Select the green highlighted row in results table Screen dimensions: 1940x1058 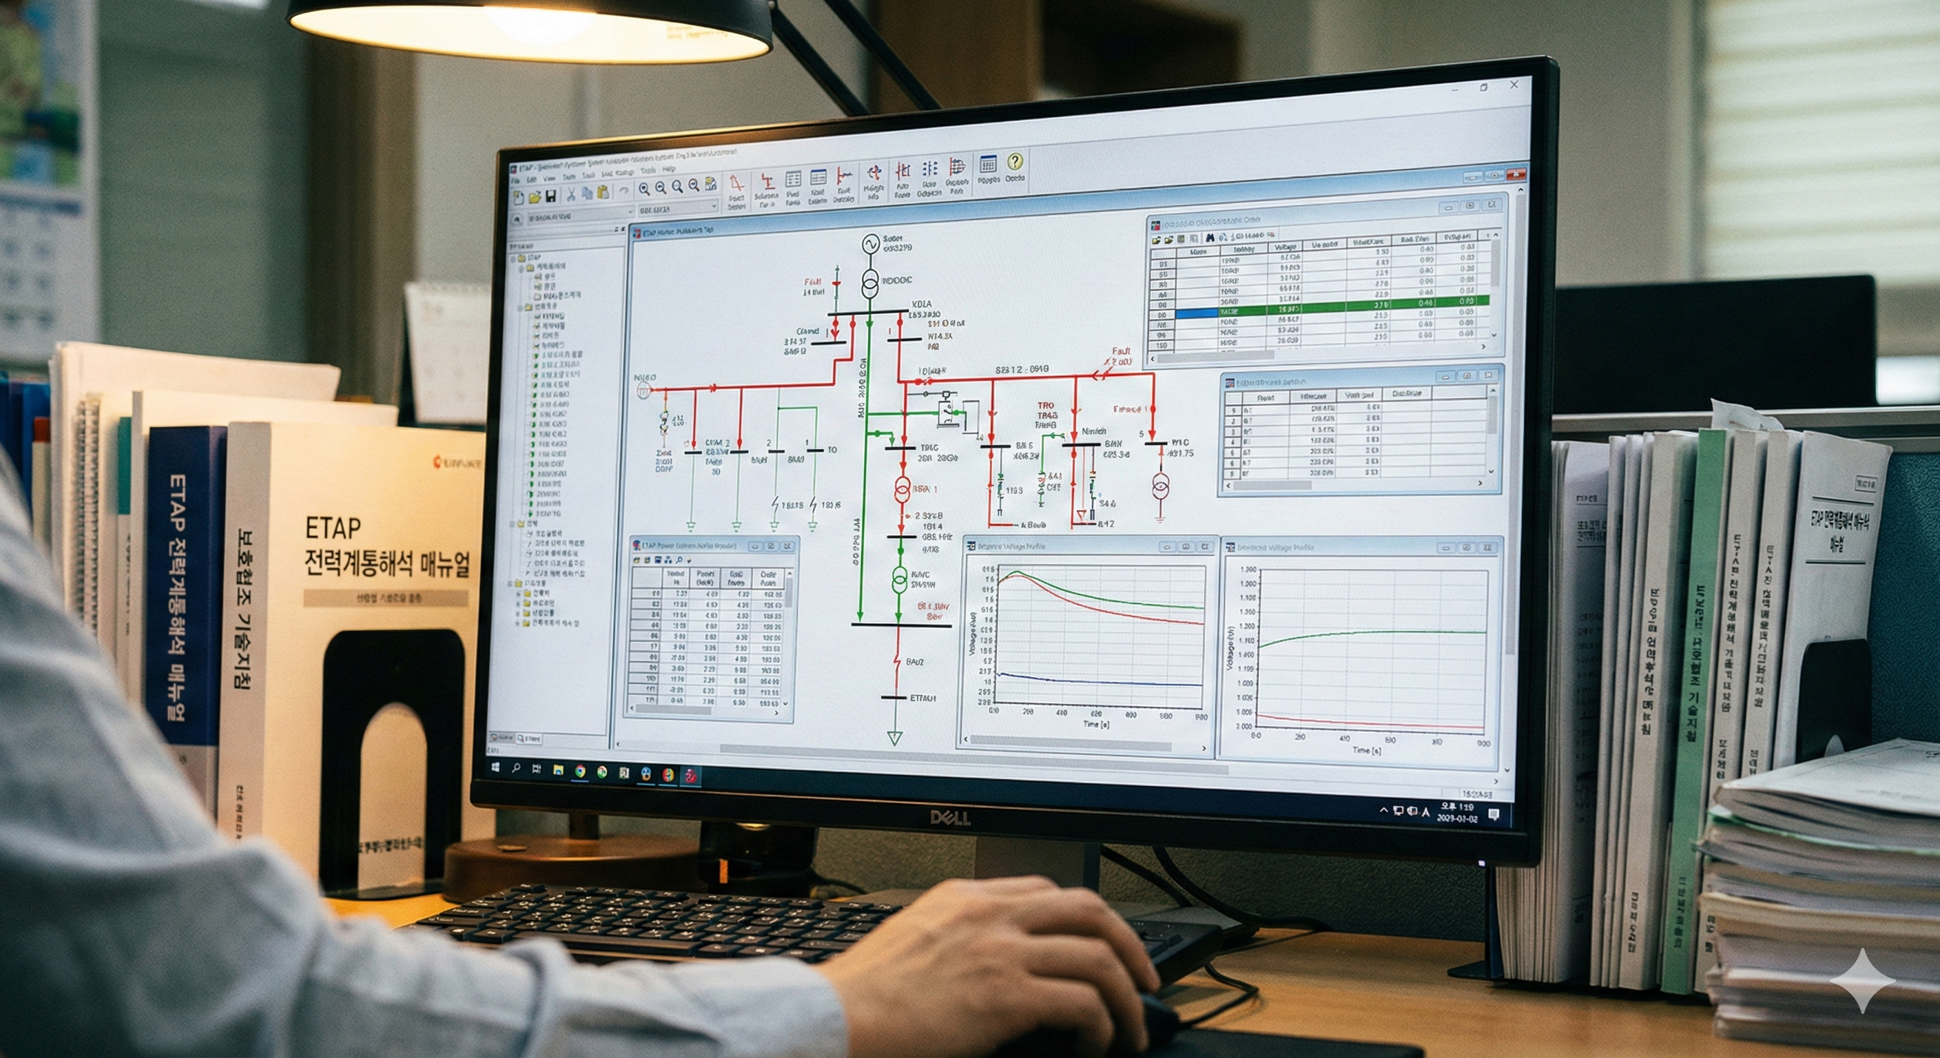(x=1325, y=307)
